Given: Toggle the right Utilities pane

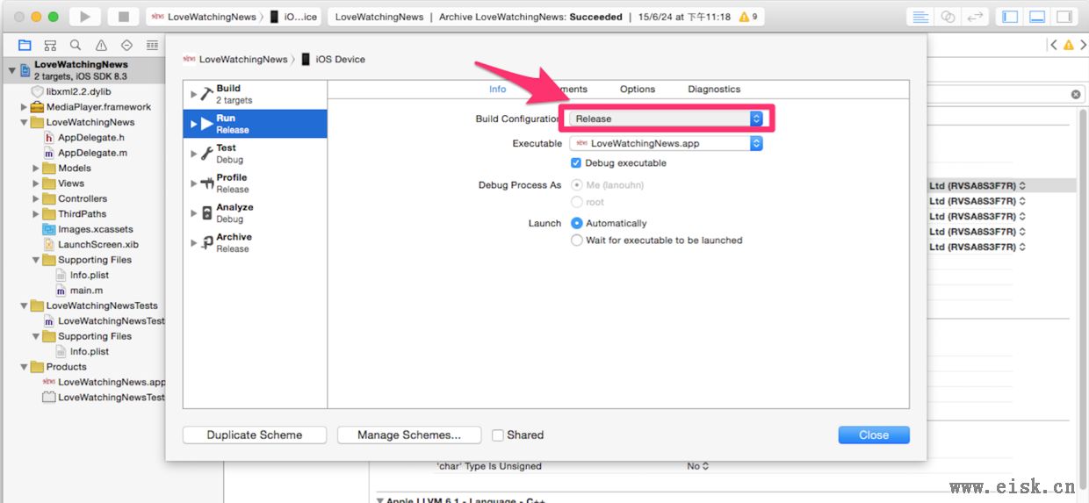Looking at the screenshot, I should (x=1064, y=17).
